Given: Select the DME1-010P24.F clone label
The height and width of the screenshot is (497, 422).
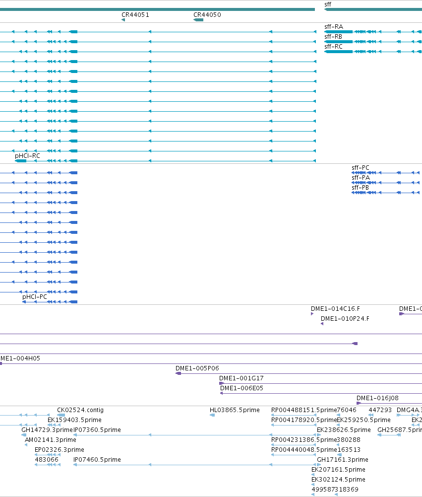Looking at the screenshot, I should tap(345, 319).
